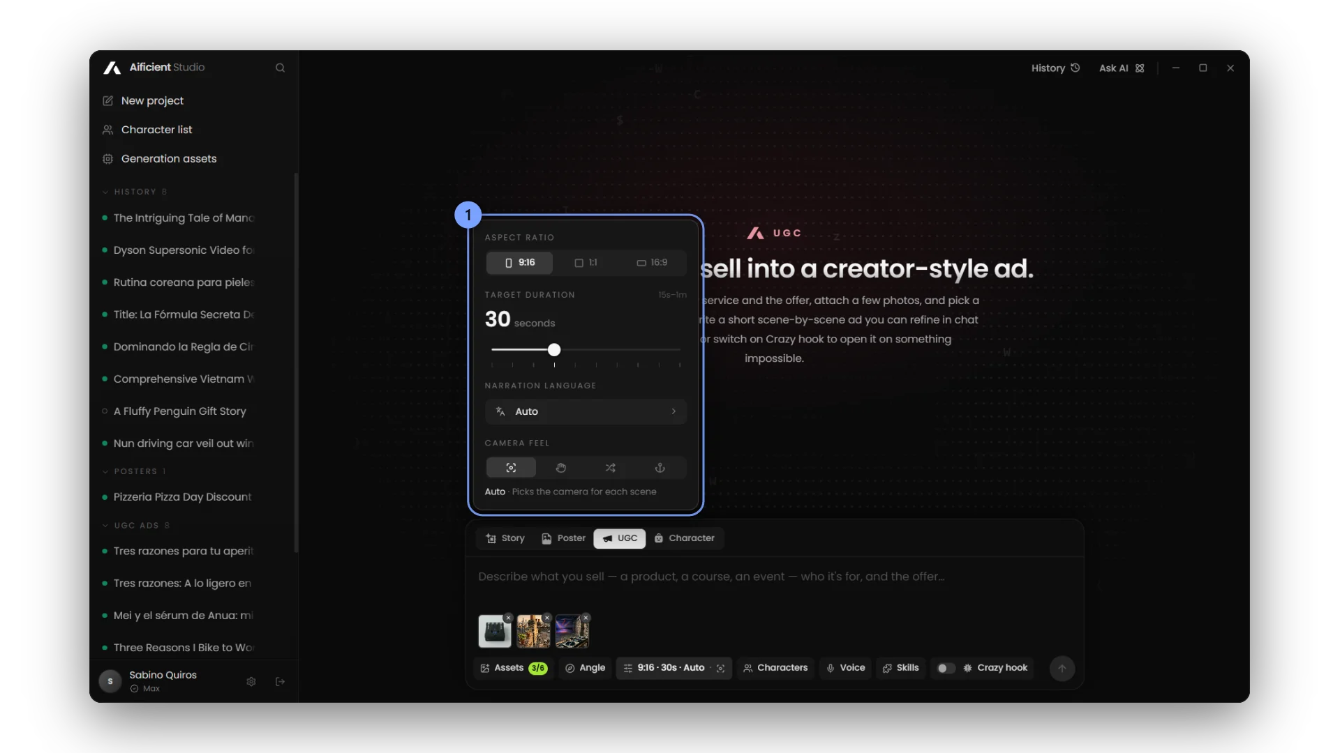Open Characters selector
The image size is (1340, 753).
click(x=775, y=668)
